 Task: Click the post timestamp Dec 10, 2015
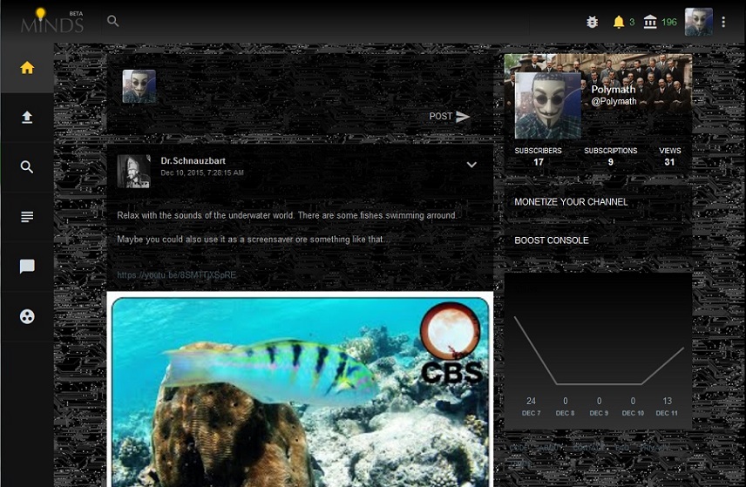(202, 172)
